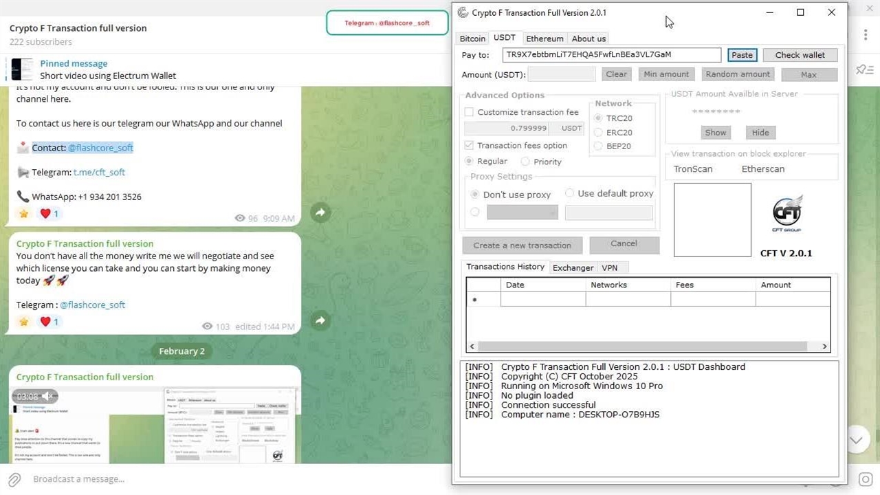This screenshot has width=880, height=495.
Task: Choose the Priority fee radio button
Action: click(525, 162)
